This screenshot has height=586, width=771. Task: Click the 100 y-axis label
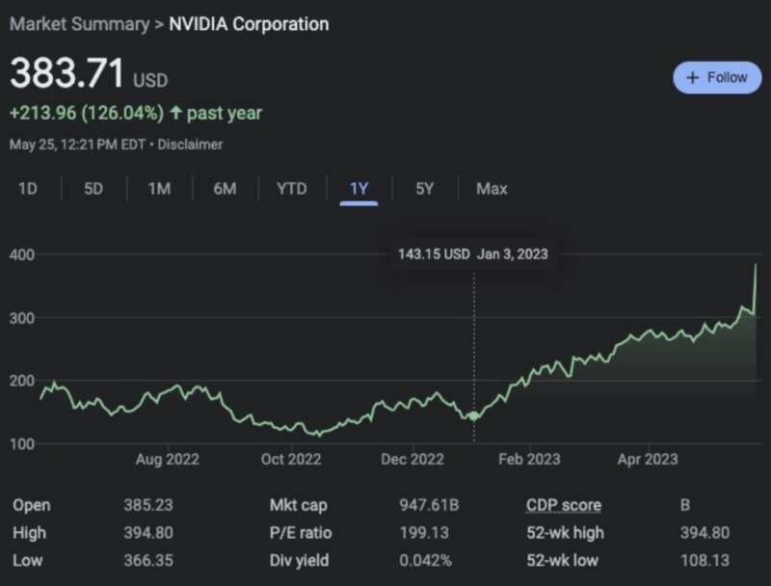pos(22,444)
